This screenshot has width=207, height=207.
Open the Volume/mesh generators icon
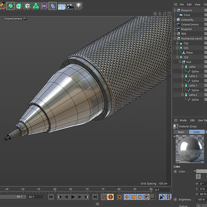tap(27, 6)
